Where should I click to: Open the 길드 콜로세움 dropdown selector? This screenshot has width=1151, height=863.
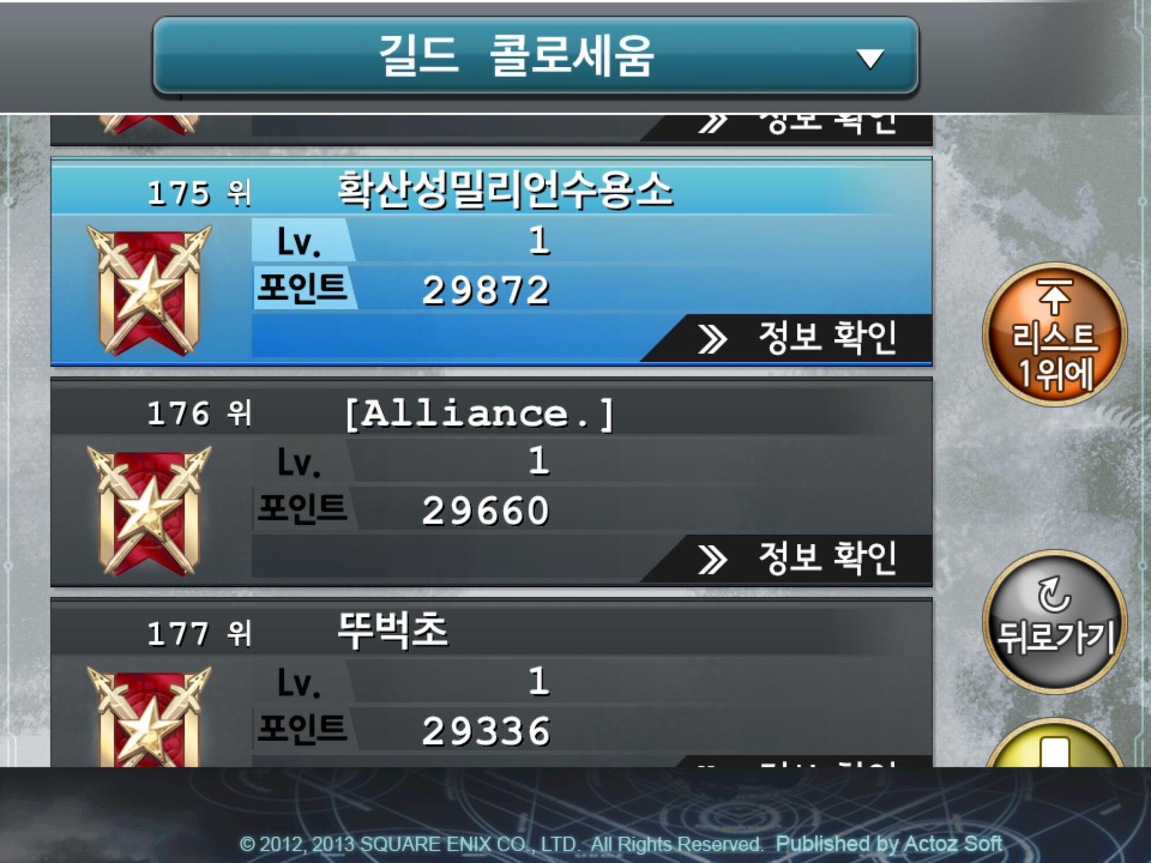point(535,56)
